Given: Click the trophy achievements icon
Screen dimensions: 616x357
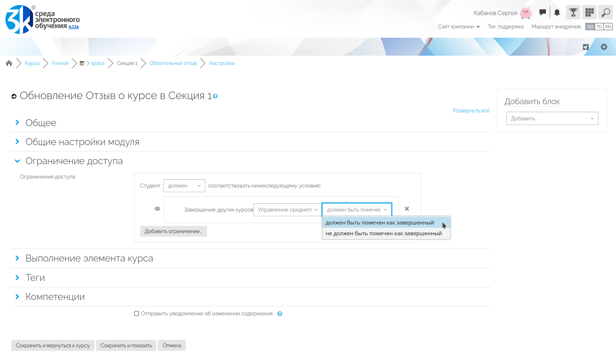Looking at the screenshot, I should point(573,13).
